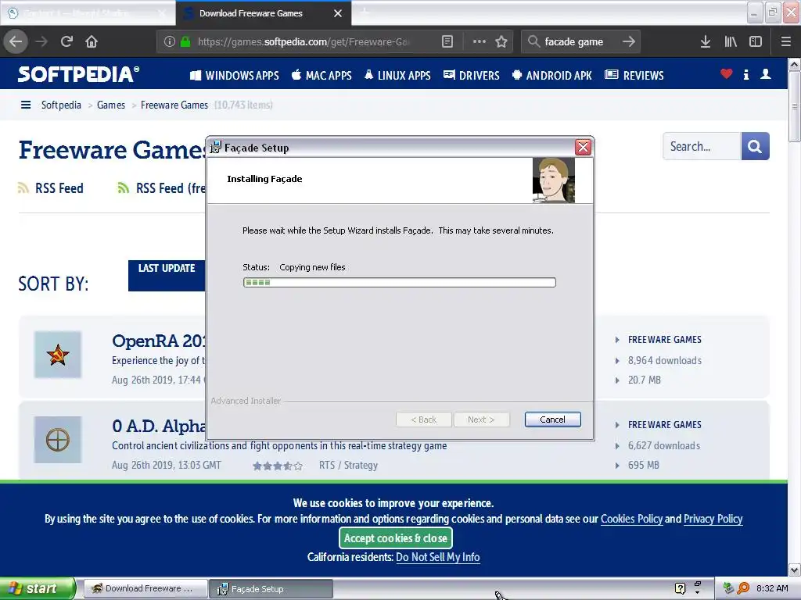Click the red heart icon in Softpedia header

pyautogui.click(x=727, y=74)
